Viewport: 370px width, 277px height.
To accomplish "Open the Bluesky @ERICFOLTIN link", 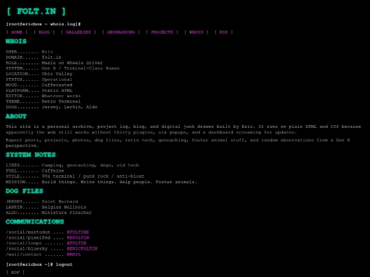I will 82,249.
